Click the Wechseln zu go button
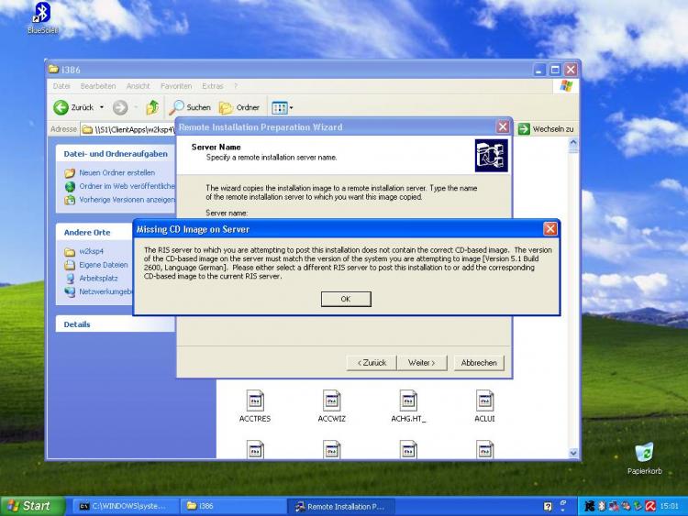 546,129
